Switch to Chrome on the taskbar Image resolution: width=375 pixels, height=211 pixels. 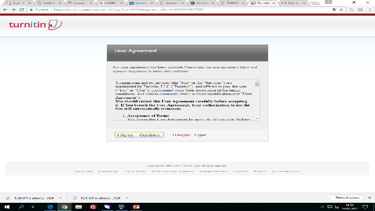click(64, 207)
